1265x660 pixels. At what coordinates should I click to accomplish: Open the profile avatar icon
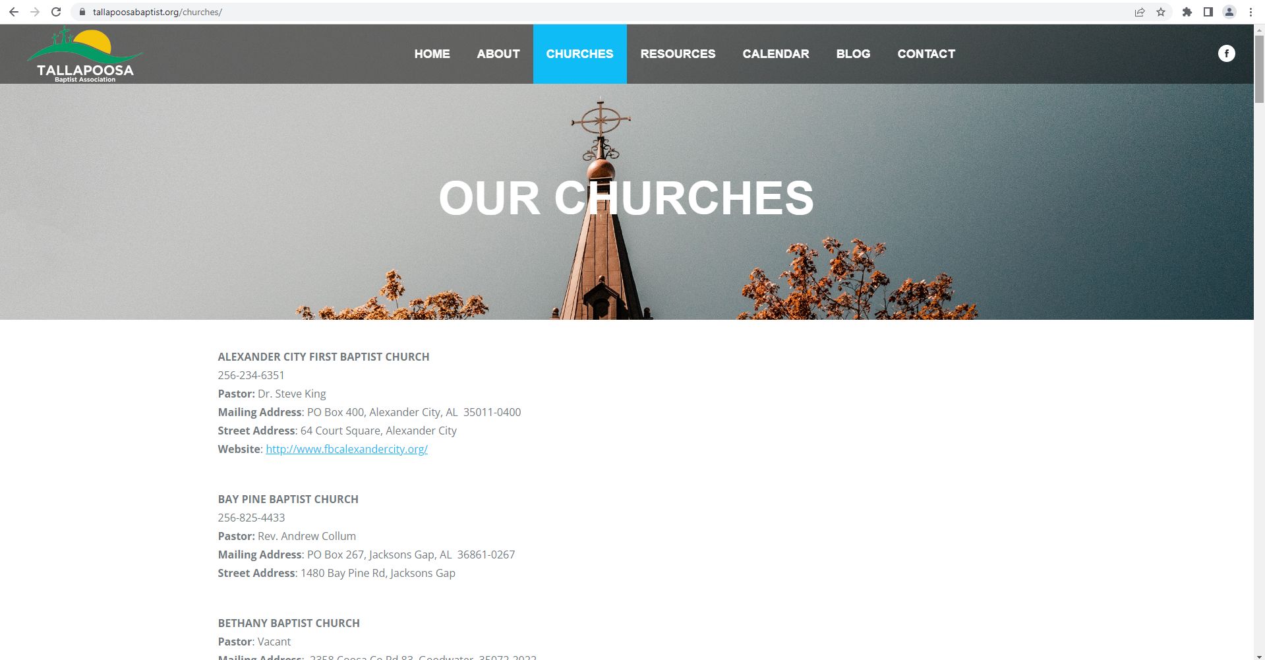[x=1229, y=12]
